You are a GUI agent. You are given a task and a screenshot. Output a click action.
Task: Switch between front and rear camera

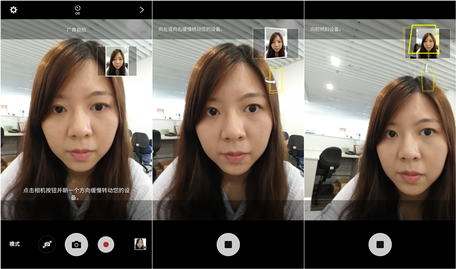click(47, 245)
